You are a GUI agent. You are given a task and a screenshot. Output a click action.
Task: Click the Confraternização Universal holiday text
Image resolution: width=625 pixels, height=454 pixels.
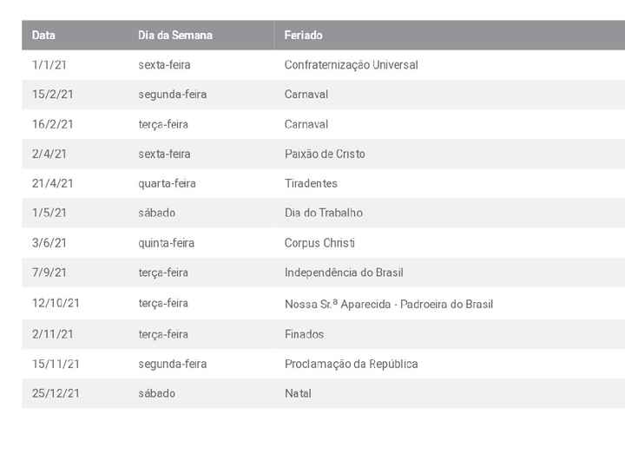tap(352, 64)
